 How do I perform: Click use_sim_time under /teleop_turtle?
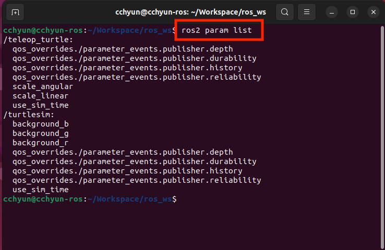[41, 105]
